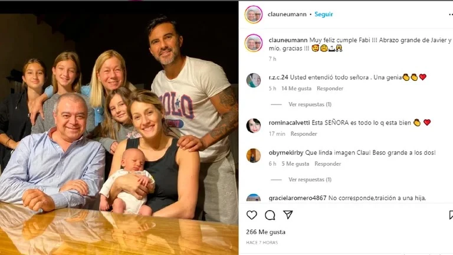Like the post with the heart icon
The height and width of the screenshot is (255, 453).
point(252,215)
